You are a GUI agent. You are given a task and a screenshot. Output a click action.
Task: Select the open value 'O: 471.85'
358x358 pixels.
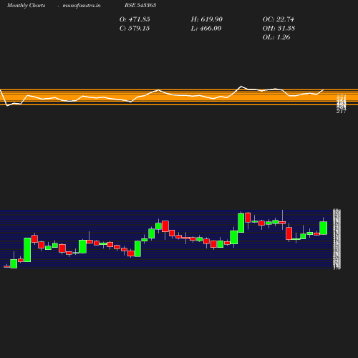coord(135,19)
